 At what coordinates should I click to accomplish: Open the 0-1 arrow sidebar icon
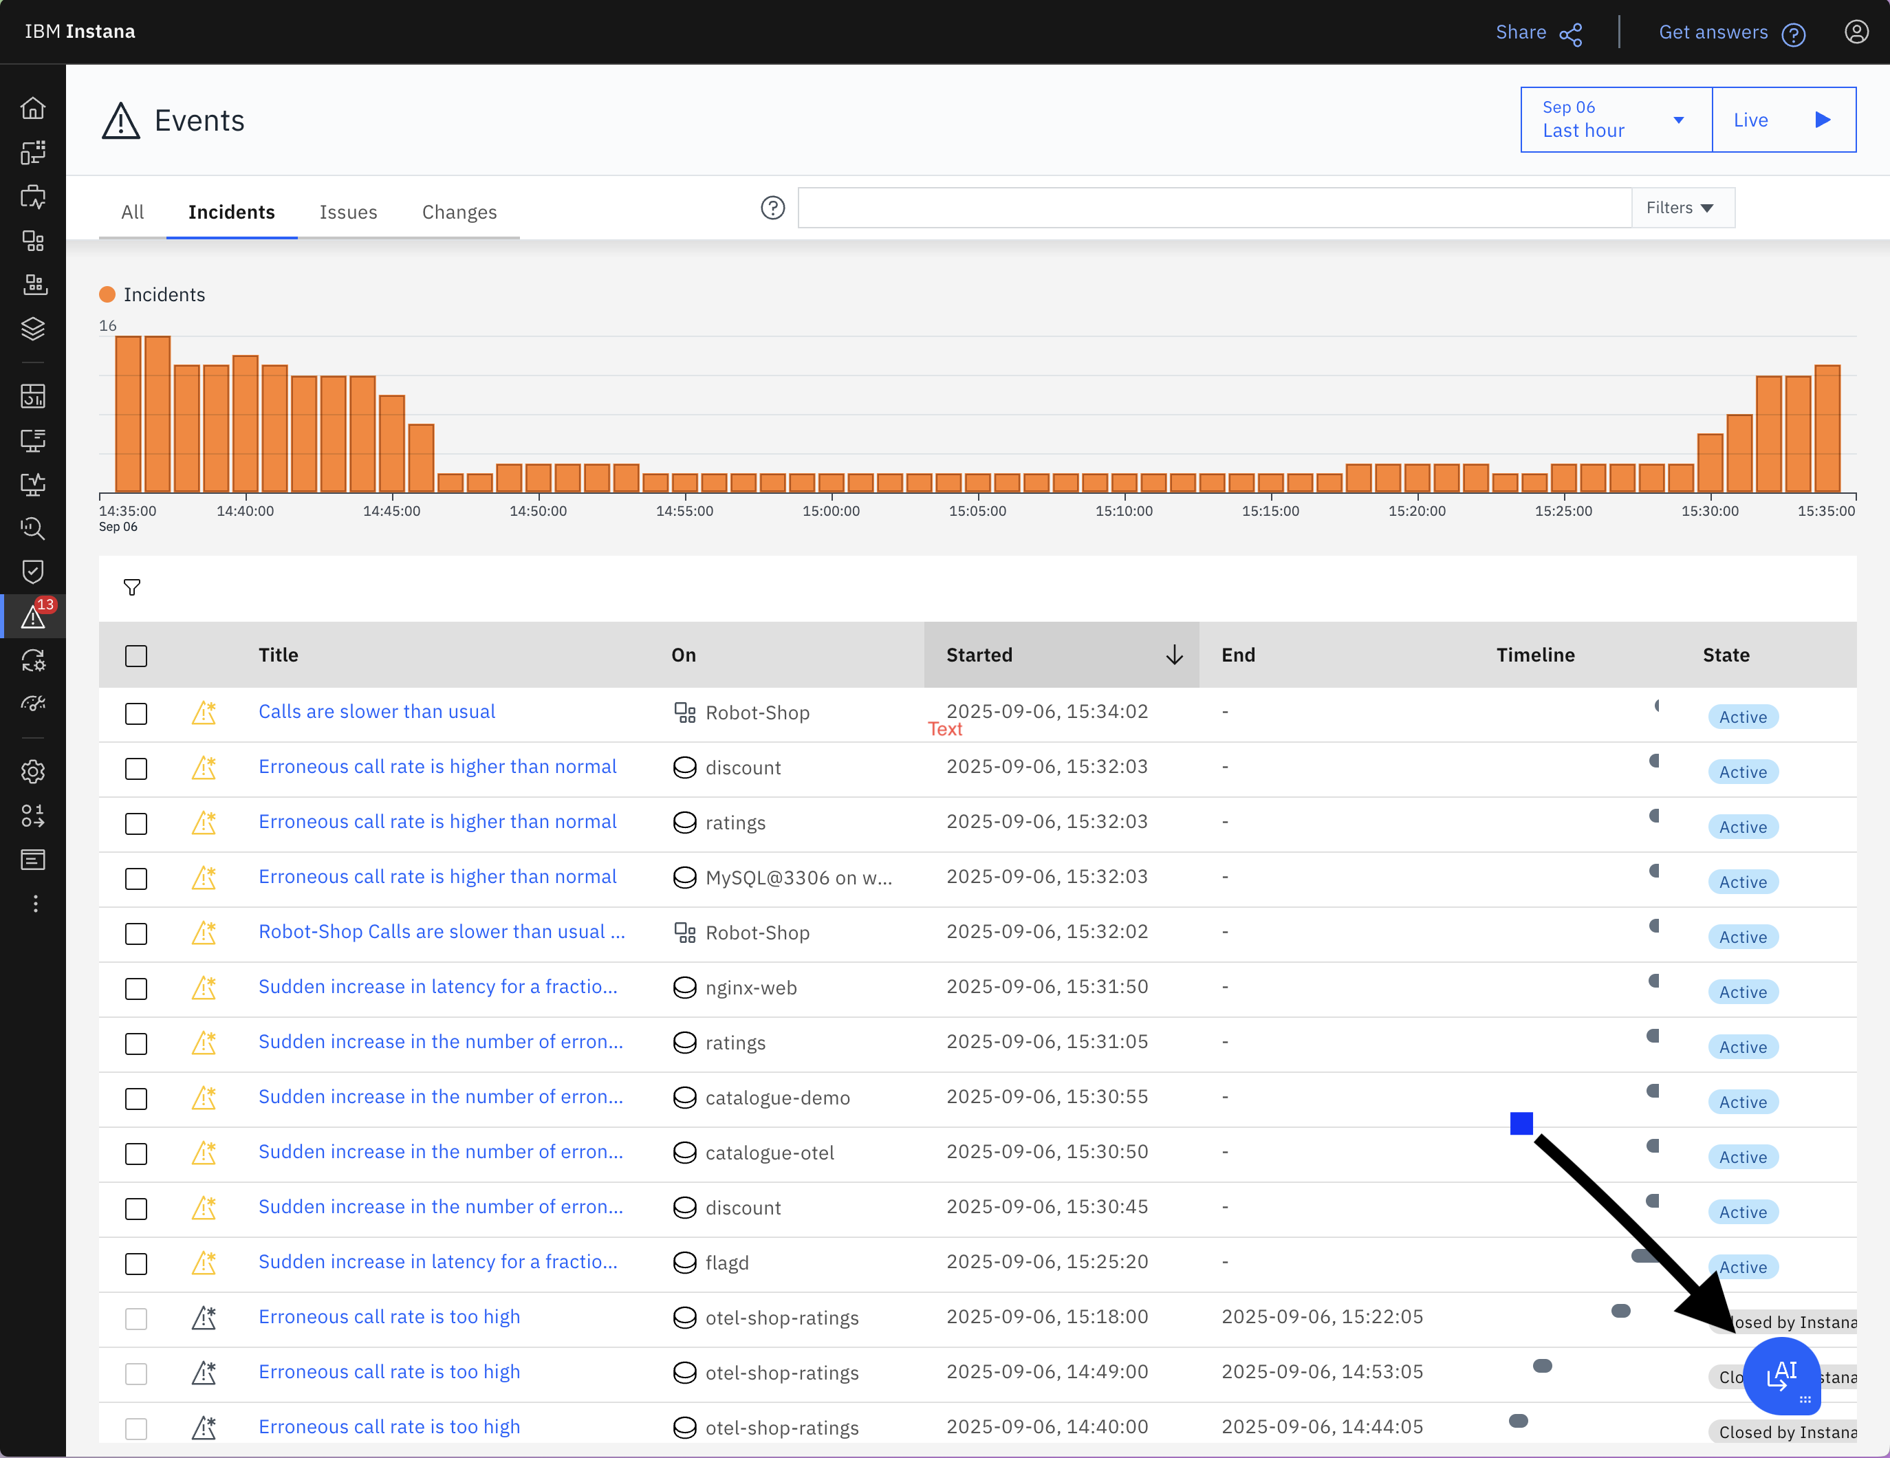tap(33, 816)
